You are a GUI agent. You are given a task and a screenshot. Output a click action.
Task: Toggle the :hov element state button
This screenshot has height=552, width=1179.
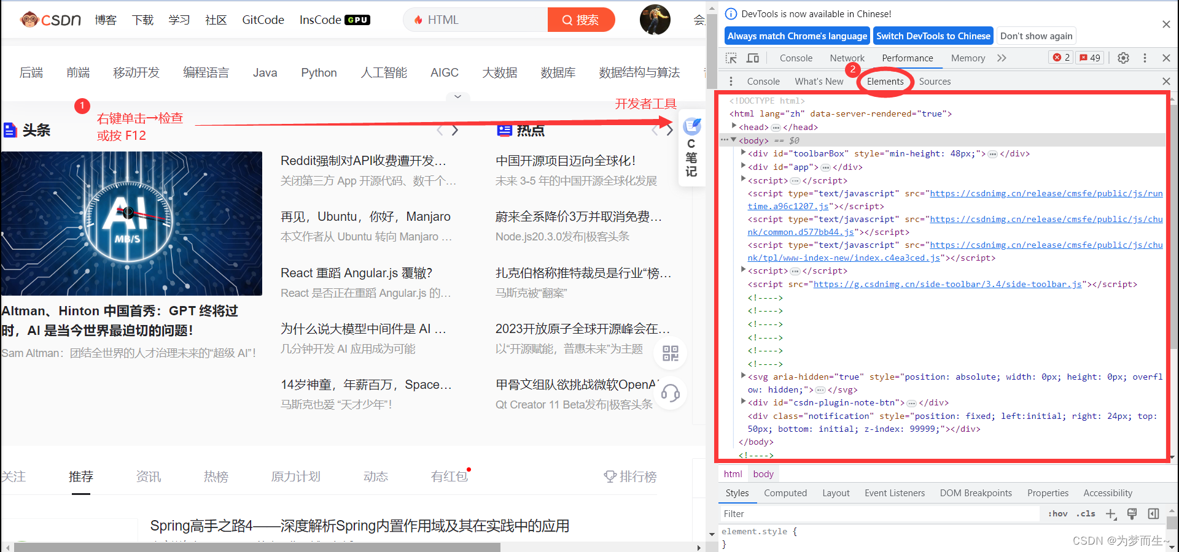1057,513
